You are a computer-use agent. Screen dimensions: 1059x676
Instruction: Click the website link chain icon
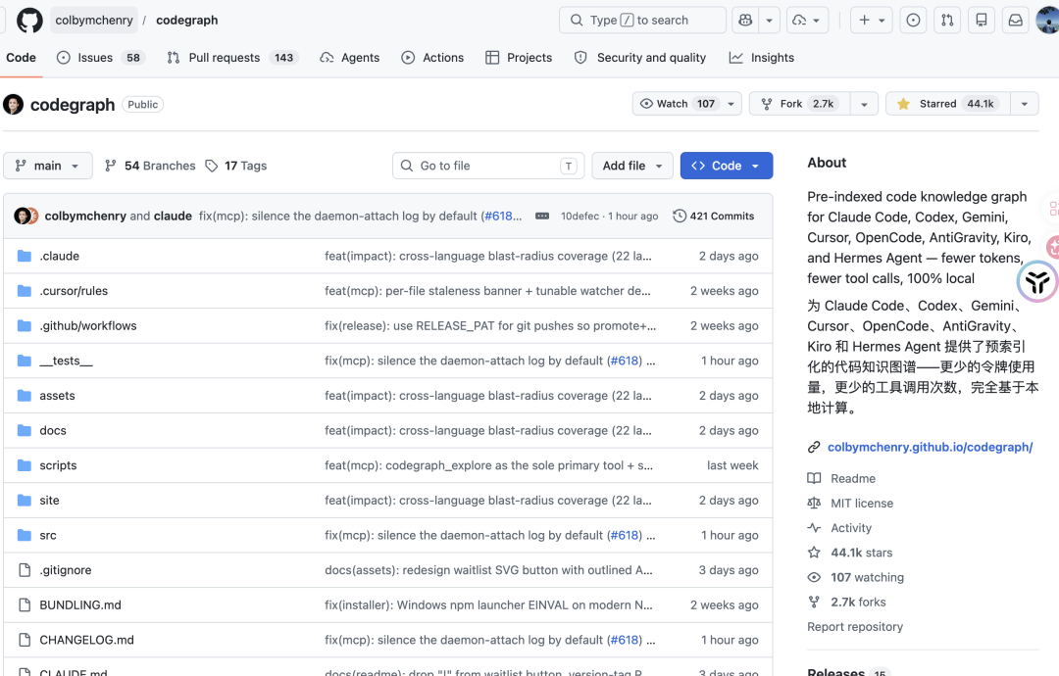click(x=814, y=448)
